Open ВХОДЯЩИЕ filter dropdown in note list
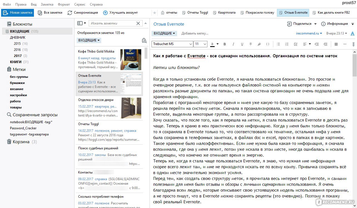357x208 pixels. [89, 40]
